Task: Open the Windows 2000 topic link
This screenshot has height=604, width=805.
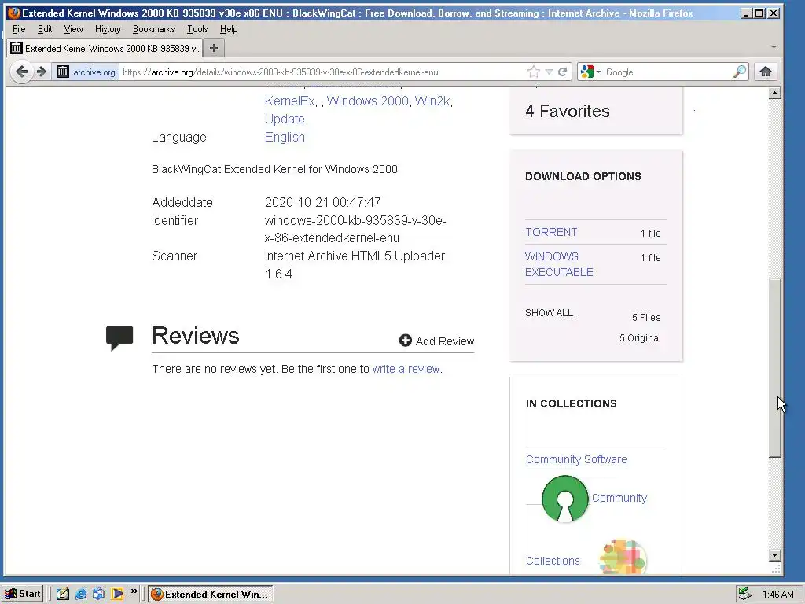Action: (x=368, y=101)
